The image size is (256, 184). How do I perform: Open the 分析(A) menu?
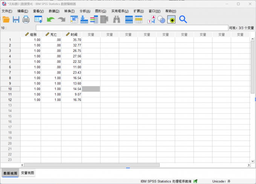pos(85,11)
